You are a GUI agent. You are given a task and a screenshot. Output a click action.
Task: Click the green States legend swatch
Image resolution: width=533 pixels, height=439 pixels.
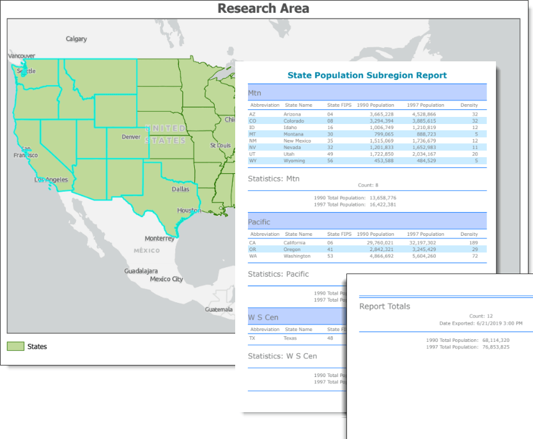point(15,346)
